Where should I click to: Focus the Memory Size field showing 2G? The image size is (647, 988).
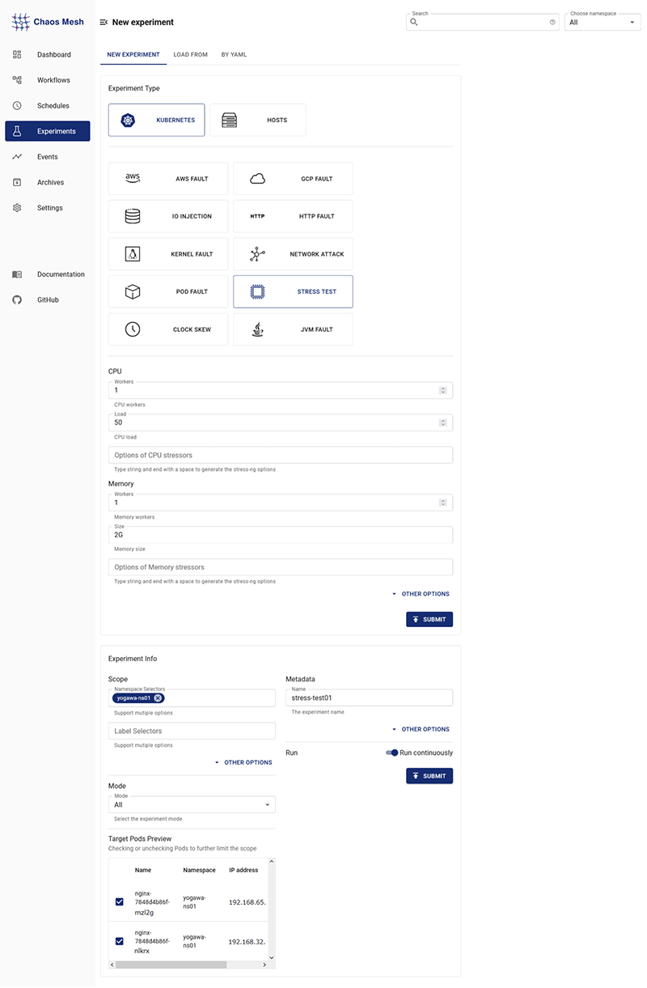coord(281,535)
